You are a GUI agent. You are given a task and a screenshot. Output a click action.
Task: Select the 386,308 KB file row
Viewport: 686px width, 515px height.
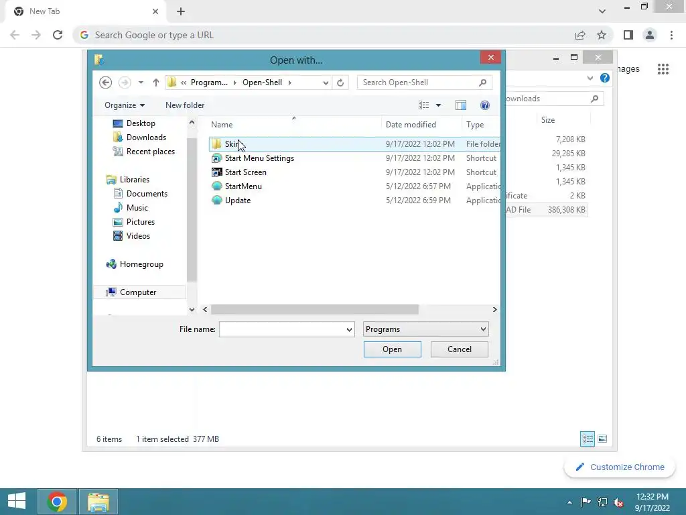547,210
